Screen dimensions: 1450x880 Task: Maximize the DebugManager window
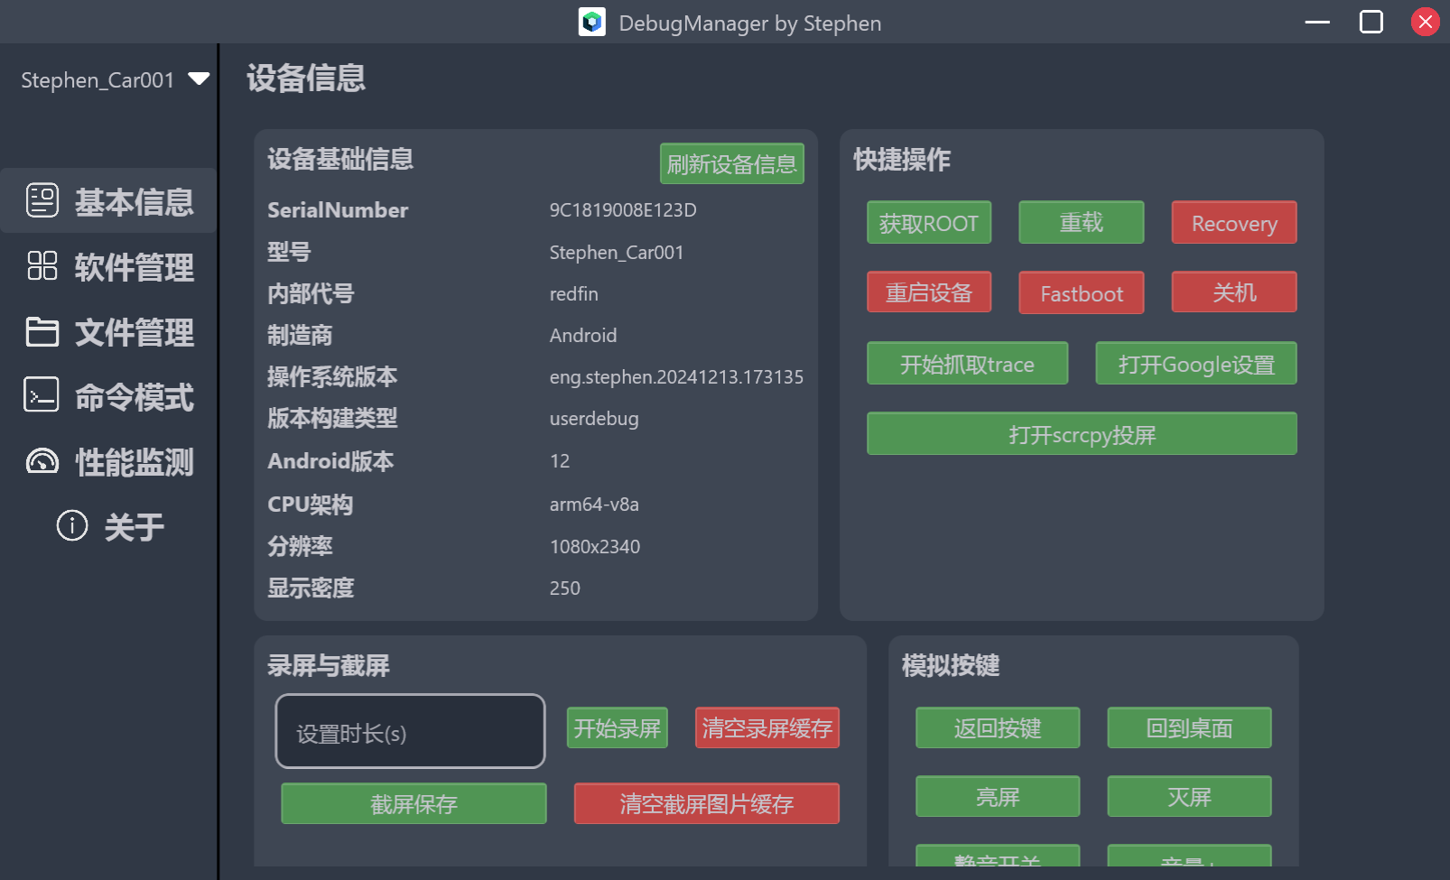click(x=1371, y=22)
